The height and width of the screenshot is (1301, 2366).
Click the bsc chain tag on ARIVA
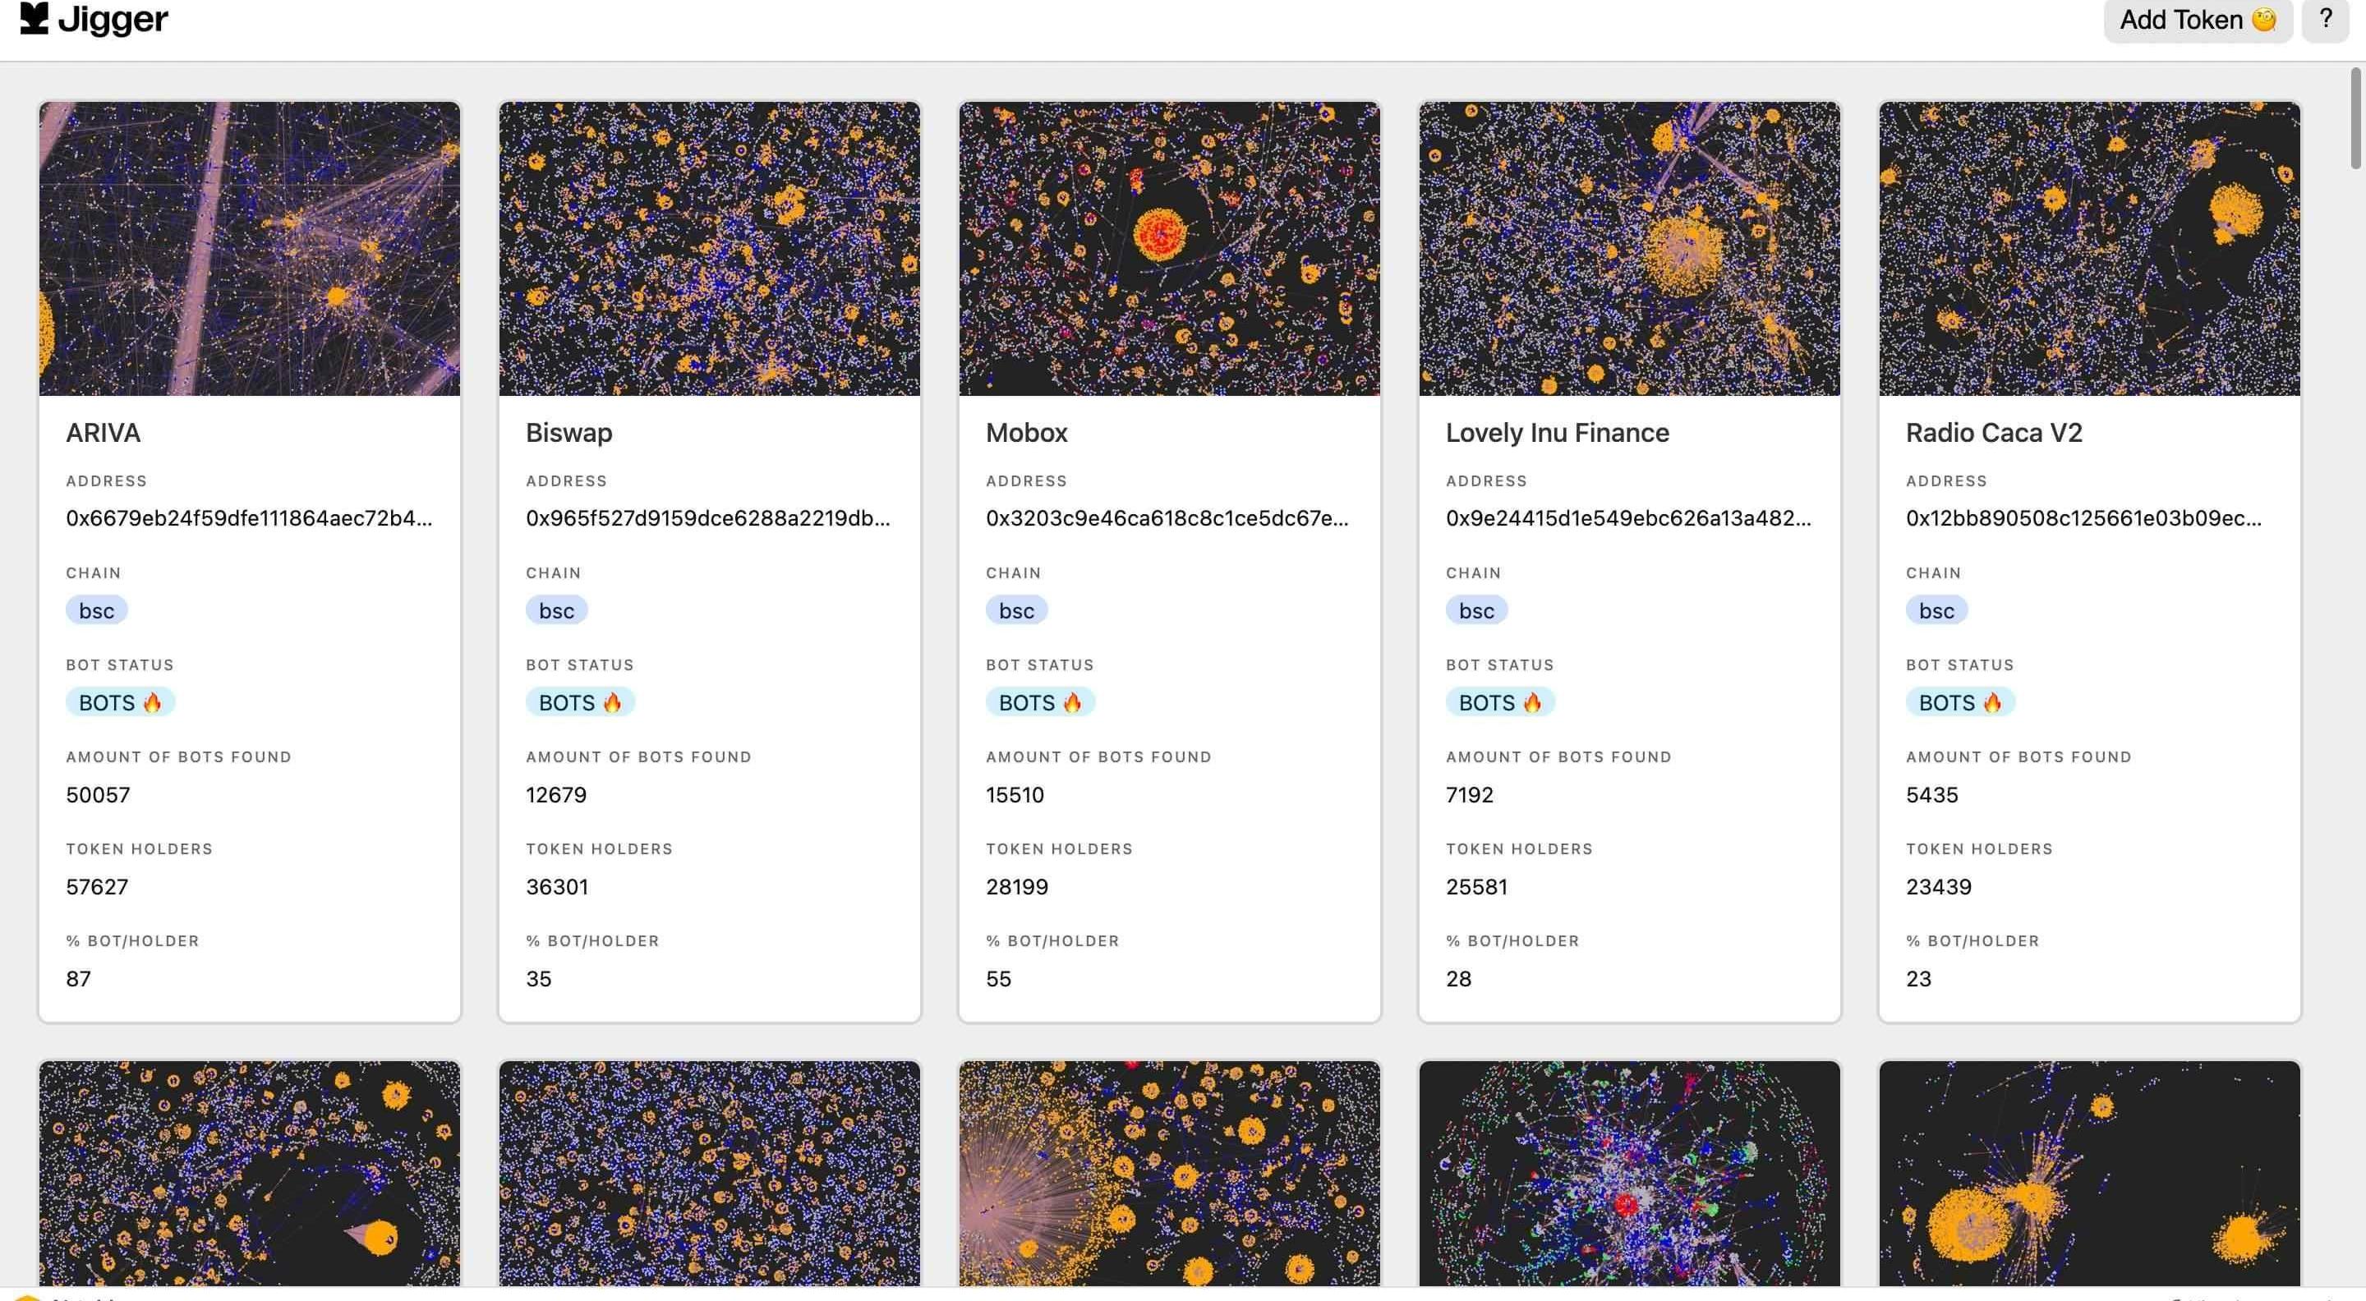[96, 610]
